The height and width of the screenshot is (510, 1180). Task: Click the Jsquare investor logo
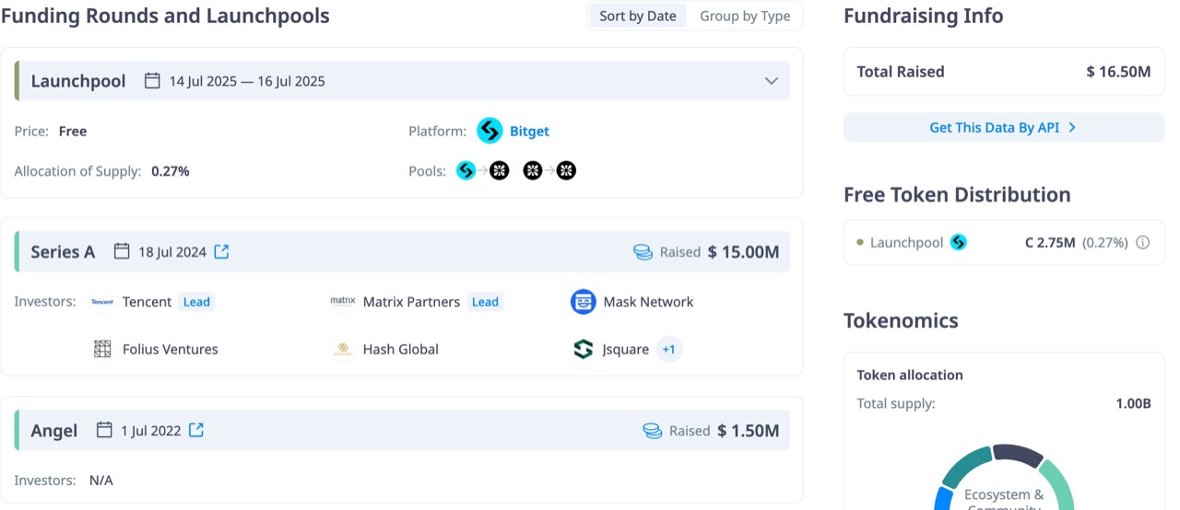click(x=584, y=349)
